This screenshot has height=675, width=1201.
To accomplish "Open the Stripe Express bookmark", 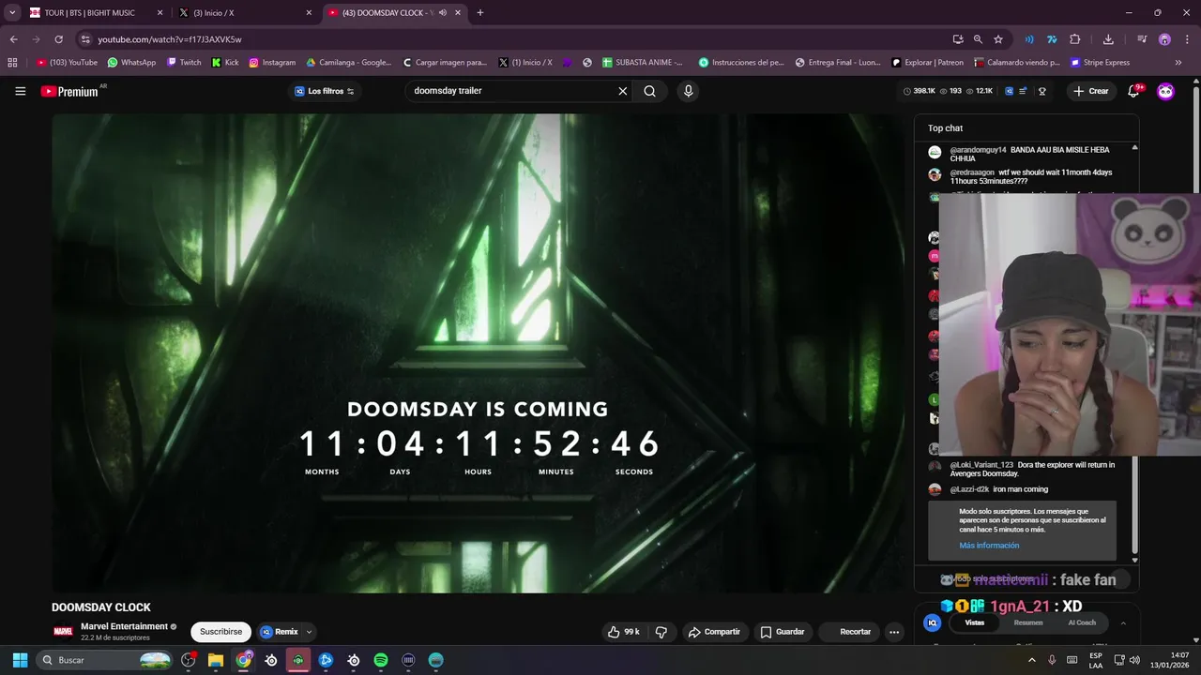I will 1100,63.
